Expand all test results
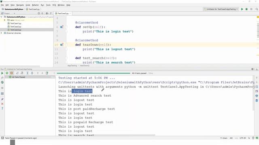Screen dimensions: 259x145 click(28, 73)
